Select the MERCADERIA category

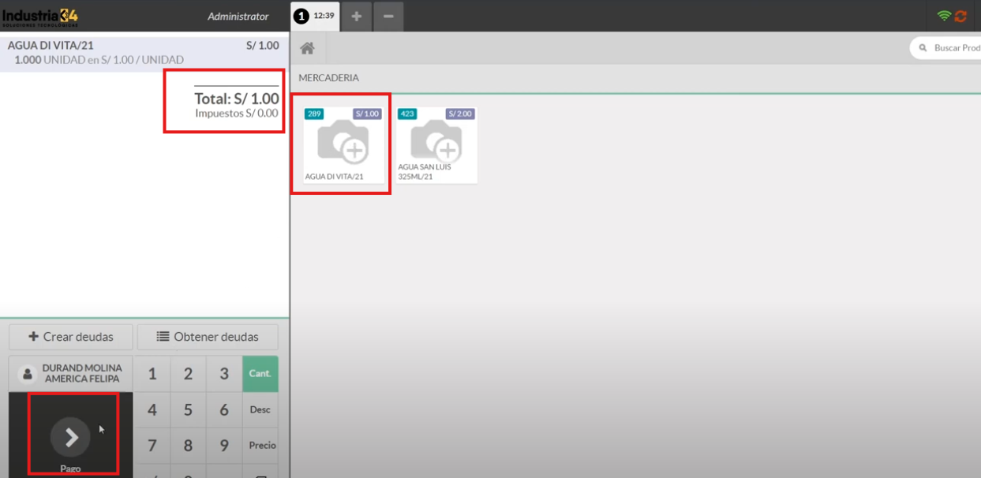pyautogui.click(x=328, y=78)
